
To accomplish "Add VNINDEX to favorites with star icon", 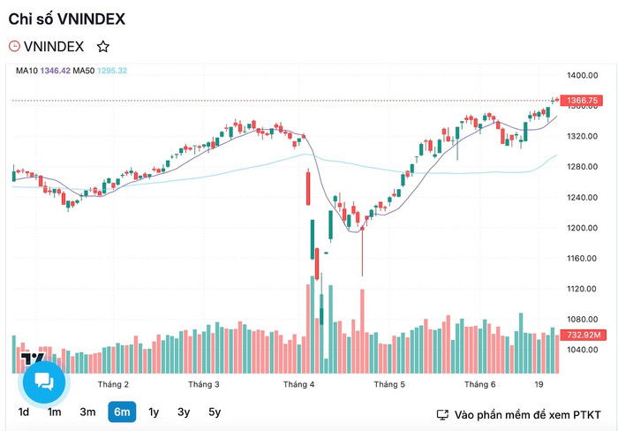I will click(103, 47).
